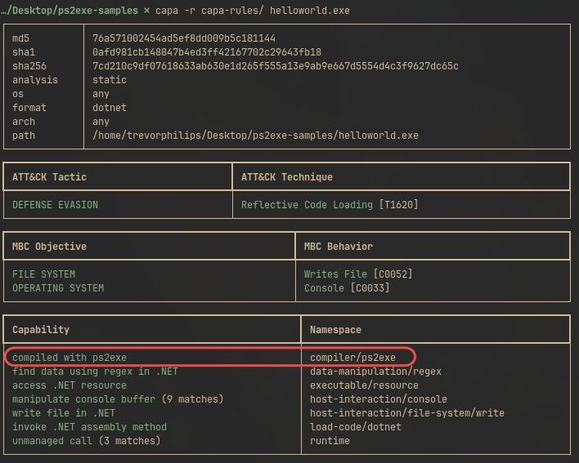The height and width of the screenshot is (463, 579).
Task: Click the 'Capability' column header
Action: 41,330
